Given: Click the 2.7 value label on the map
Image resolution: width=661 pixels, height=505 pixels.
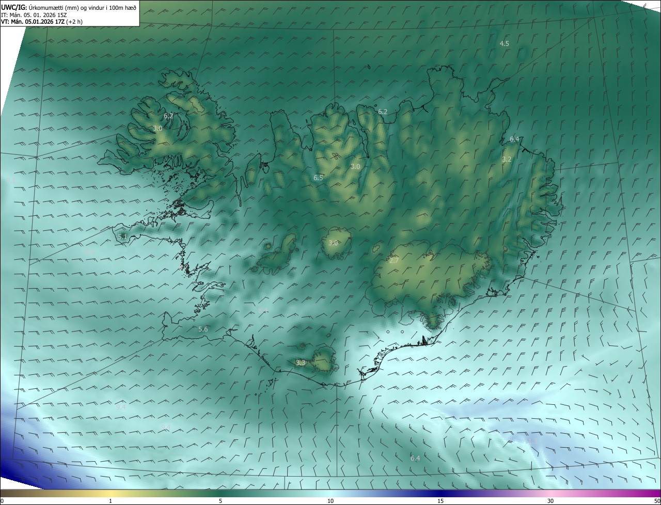Looking at the screenshot, I should (x=394, y=261).
